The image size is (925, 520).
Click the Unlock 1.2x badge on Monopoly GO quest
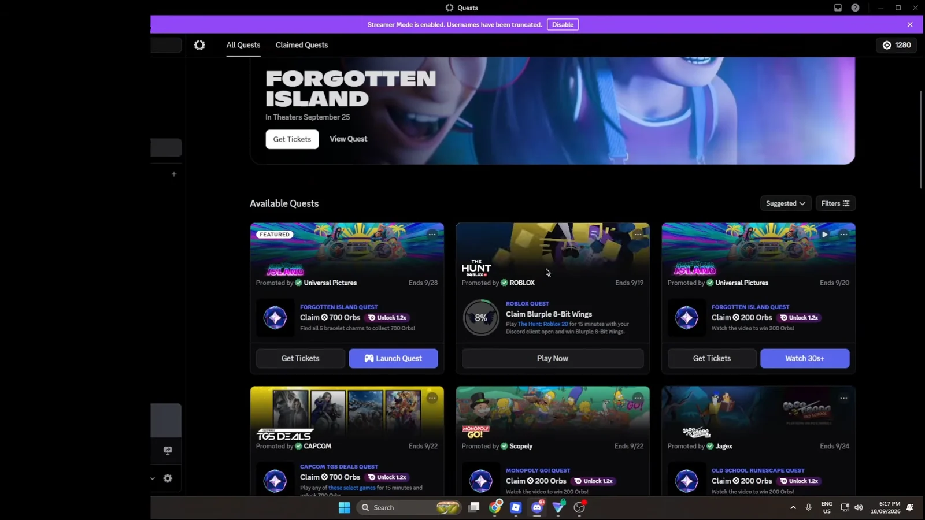point(594,481)
